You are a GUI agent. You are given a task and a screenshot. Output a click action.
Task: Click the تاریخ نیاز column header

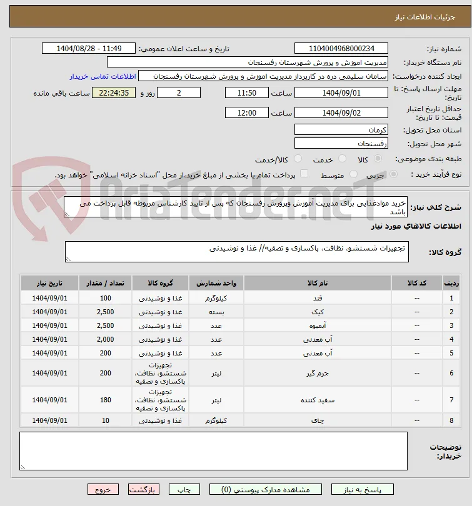point(50,283)
